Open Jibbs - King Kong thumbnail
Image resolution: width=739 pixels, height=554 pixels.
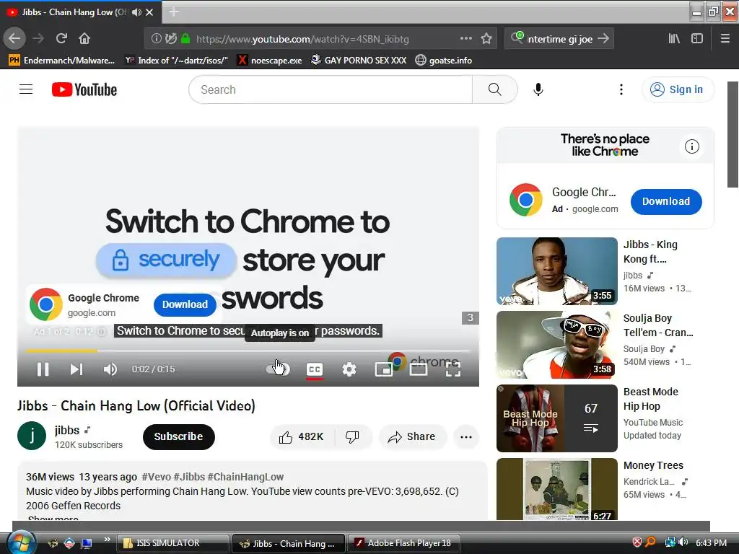[x=557, y=271]
